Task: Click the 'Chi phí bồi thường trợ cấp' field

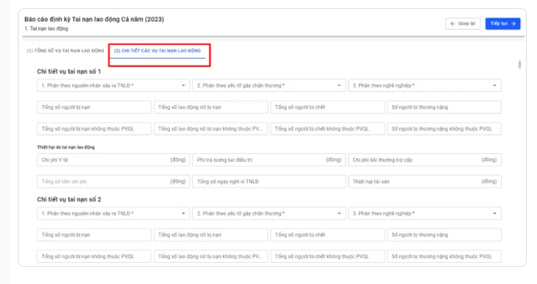Action: [x=425, y=160]
